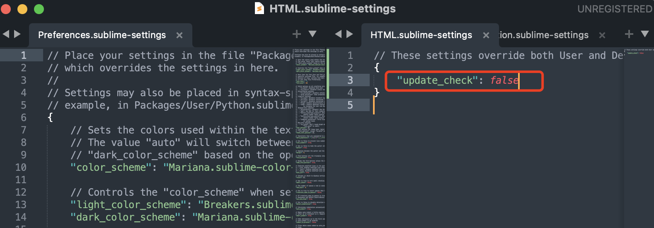Place cursor on "update_check" setting line
Image resolution: width=654 pixels, height=228 pixels.
point(458,80)
